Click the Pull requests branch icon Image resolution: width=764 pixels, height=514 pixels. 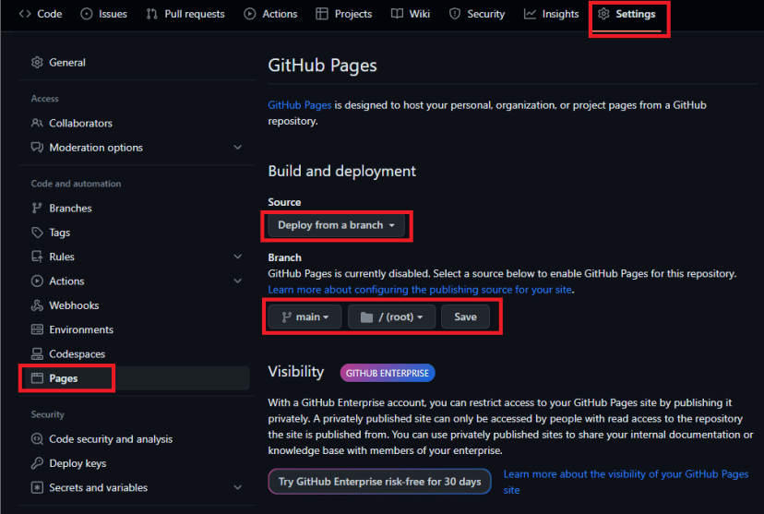152,14
